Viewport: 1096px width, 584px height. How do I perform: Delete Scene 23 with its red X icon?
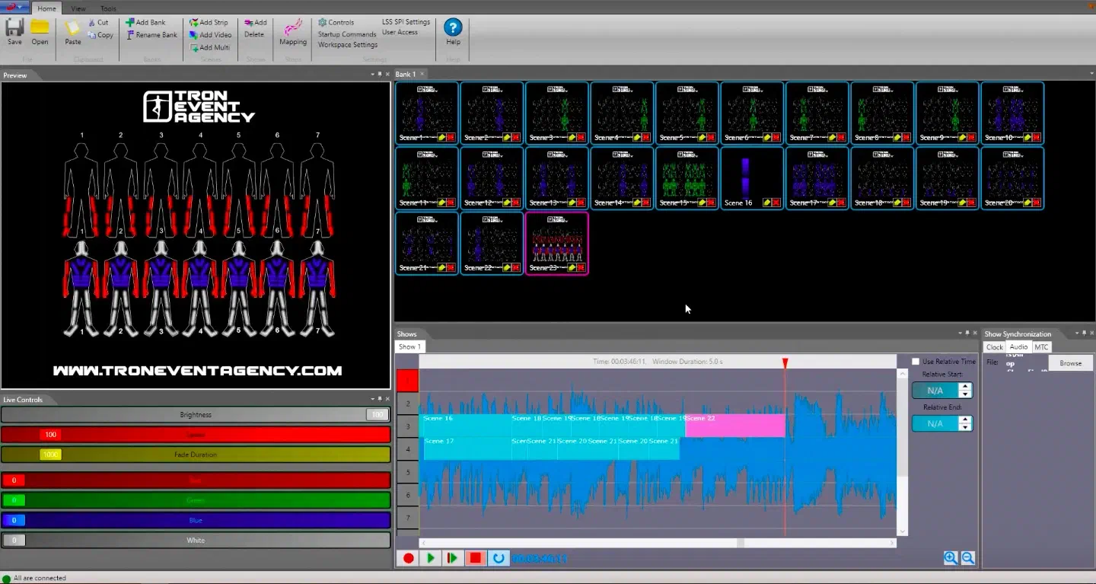click(581, 267)
